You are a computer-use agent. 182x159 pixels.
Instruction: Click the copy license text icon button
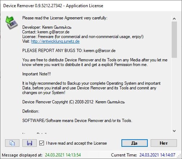click(12, 143)
